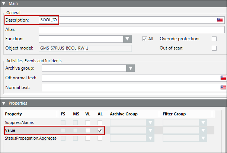Check the AL checkbox for StatusPropagation row
227x153 pixels.
pyautogui.click(x=100, y=138)
